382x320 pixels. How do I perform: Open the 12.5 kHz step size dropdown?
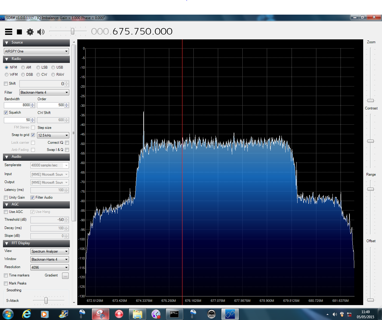click(53, 135)
